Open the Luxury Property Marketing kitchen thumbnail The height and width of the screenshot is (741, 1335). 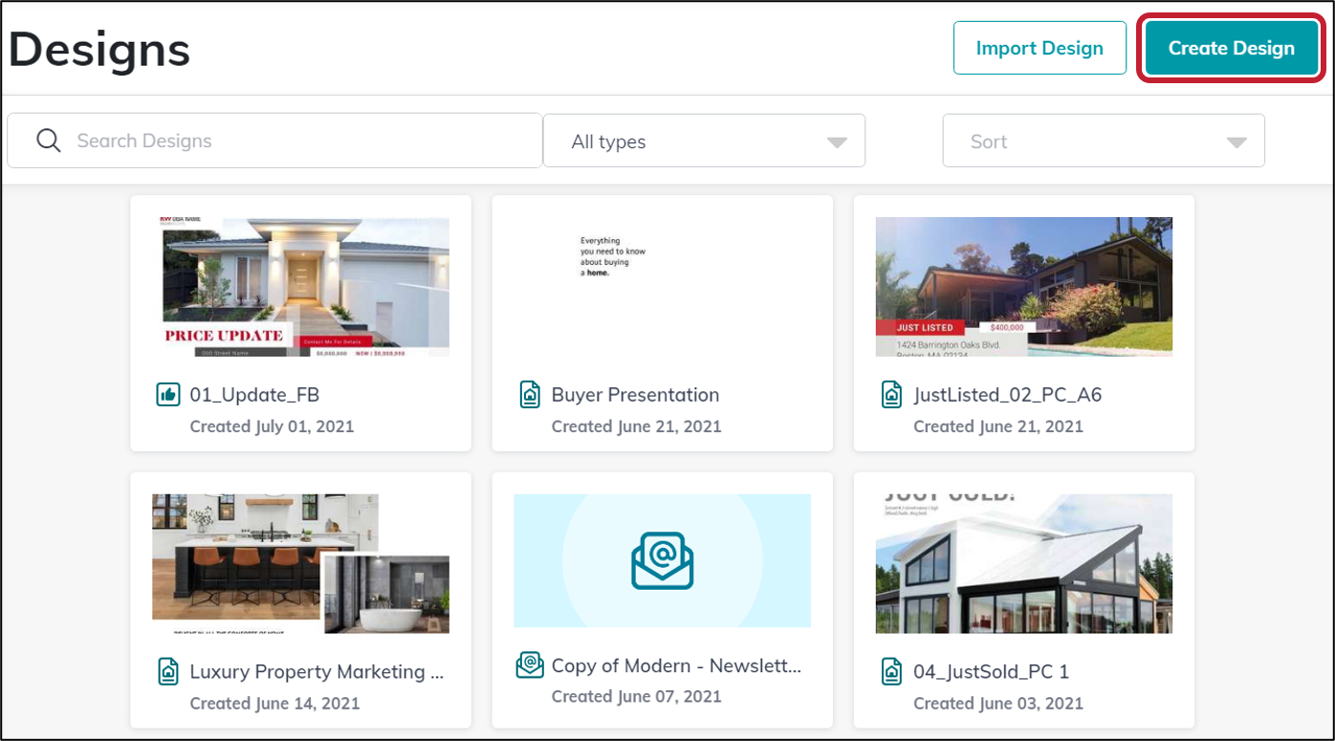click(300, 563)
